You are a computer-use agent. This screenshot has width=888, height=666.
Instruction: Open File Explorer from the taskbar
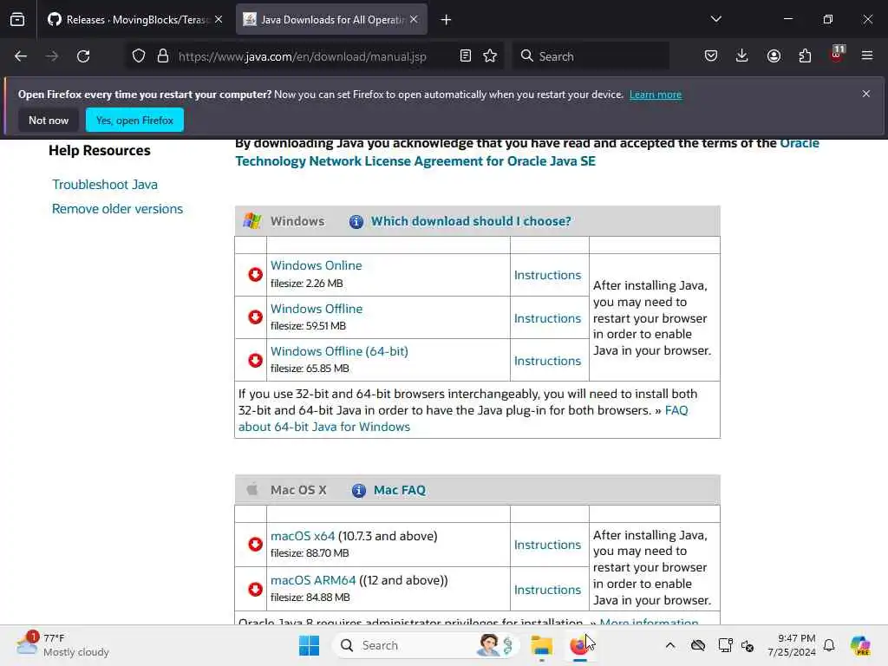541,645
